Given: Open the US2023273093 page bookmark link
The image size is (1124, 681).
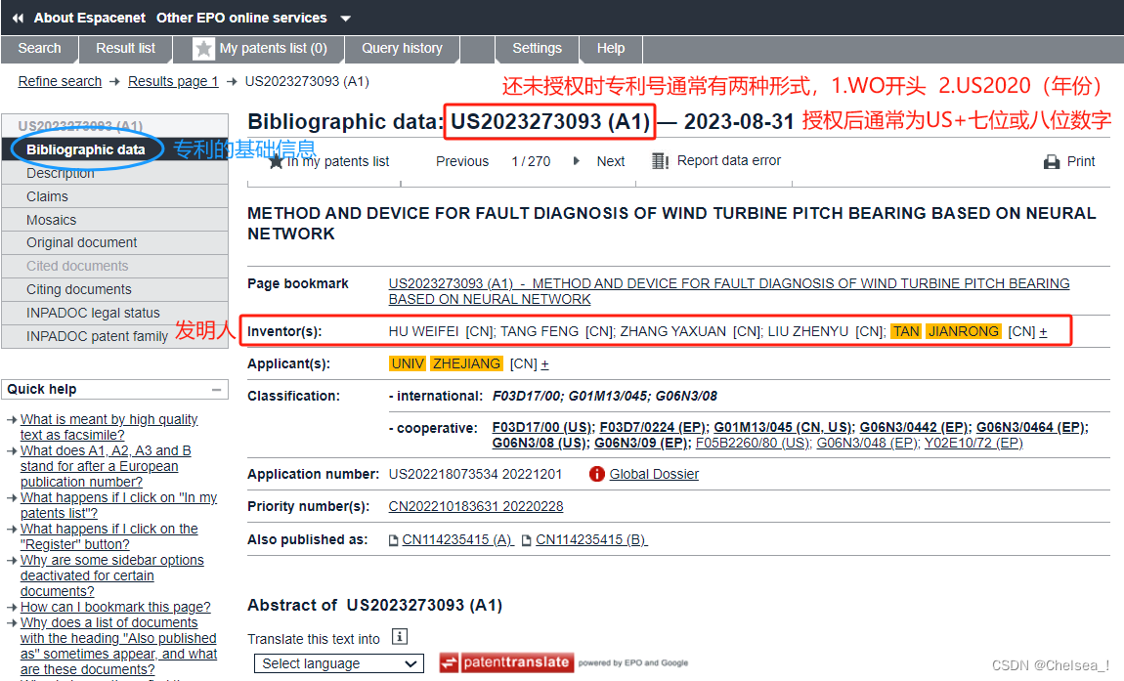Looking at the screenshot, I should [729, 291].
